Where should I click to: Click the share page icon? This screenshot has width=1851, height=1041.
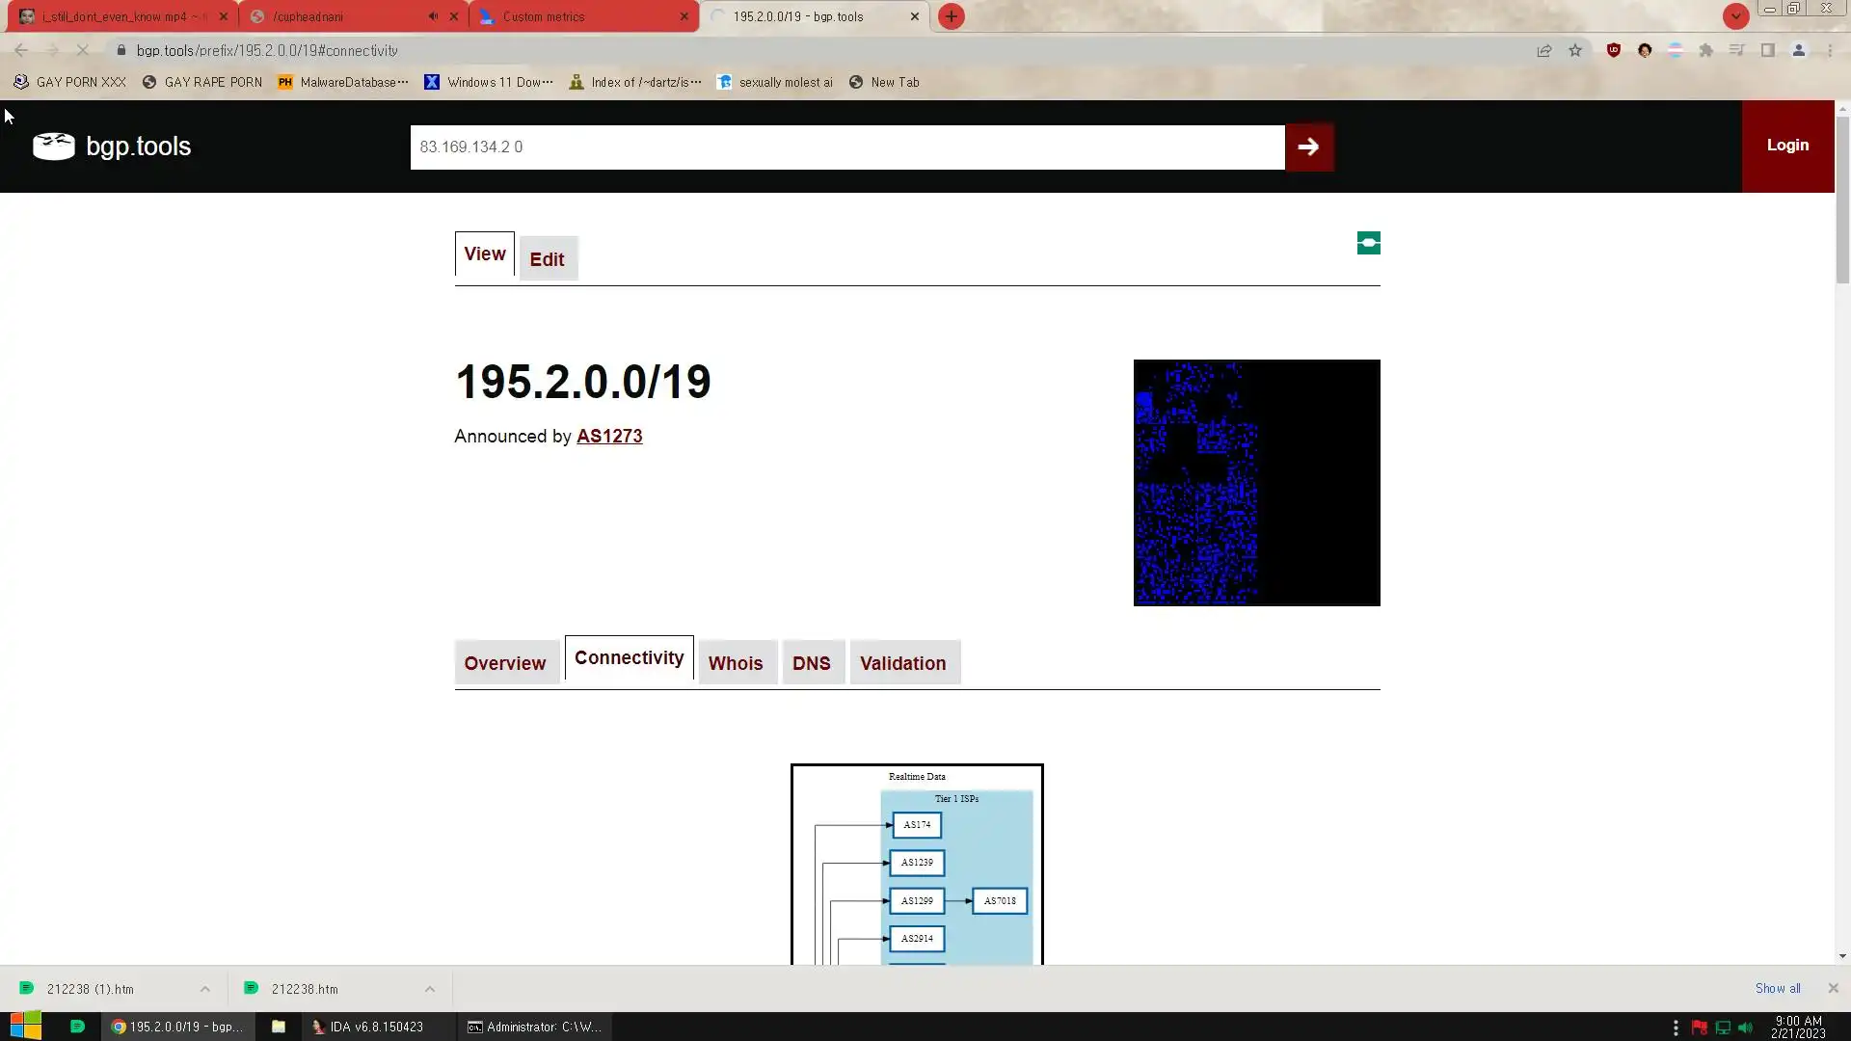[x=1544, y=50]
